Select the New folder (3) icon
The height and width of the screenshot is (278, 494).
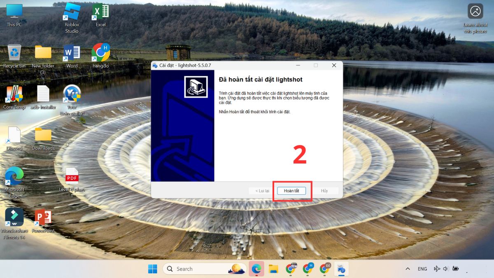pos(43,59)
